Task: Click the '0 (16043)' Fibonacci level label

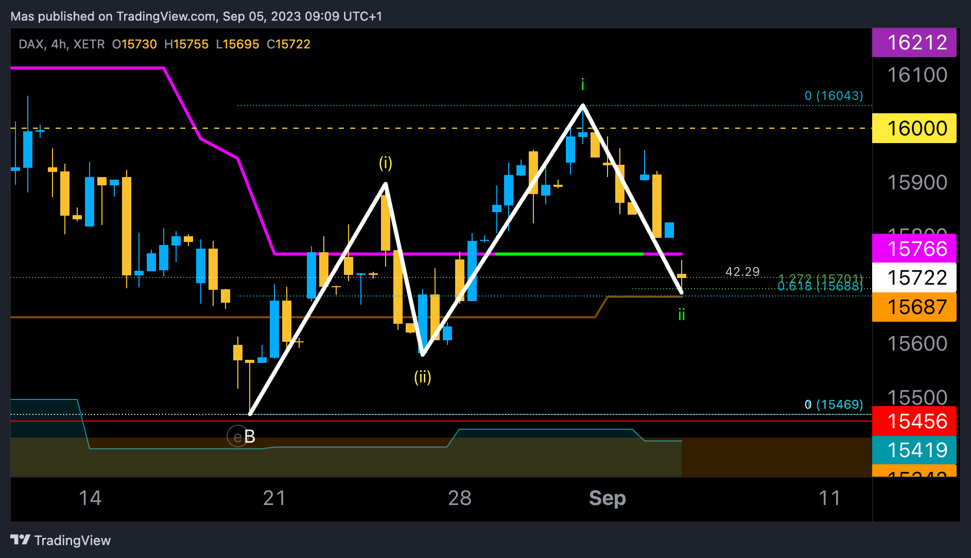Action: pyautogui.click(x=834, y=96)
